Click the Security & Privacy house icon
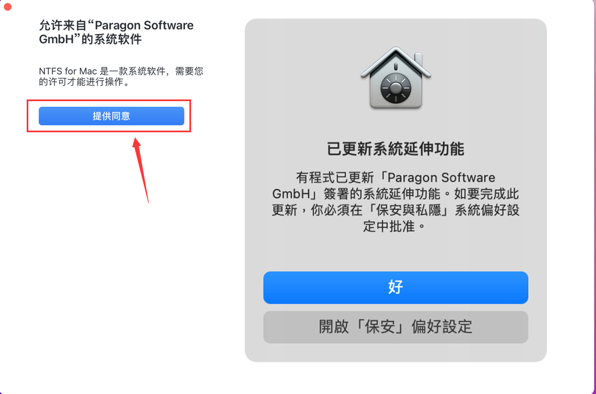 tap(395, 78)
